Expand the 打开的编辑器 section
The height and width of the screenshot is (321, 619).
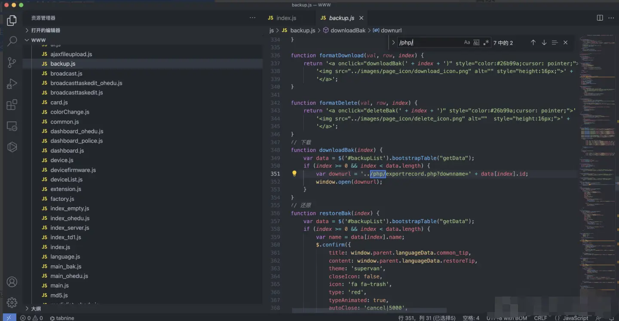point(142,30)
